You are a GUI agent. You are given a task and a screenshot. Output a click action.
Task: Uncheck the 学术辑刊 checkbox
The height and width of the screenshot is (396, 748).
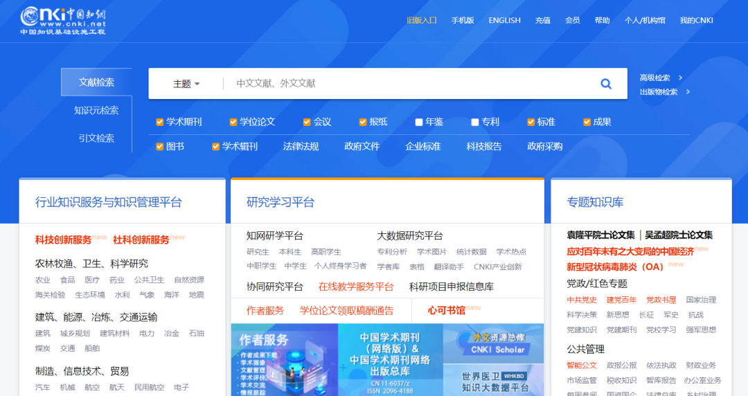coord(215,147)
